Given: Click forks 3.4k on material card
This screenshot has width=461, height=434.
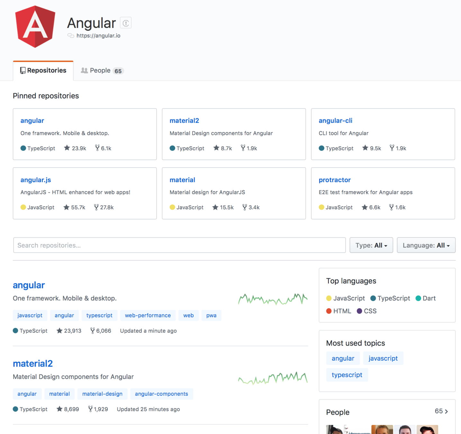Looking at the screenshot, I should coord(251,207).
